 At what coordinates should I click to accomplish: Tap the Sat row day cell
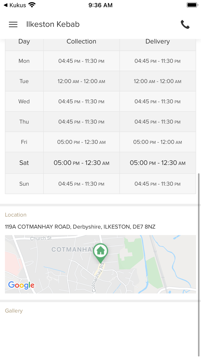point(24,163)
